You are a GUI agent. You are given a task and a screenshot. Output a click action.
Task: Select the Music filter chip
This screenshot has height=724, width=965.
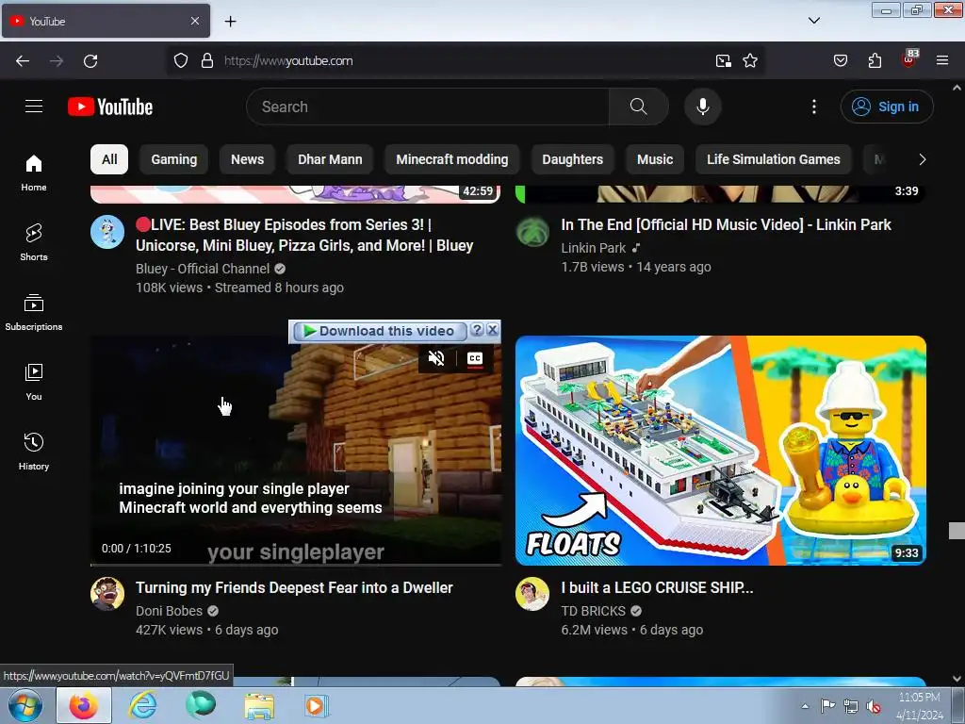coord(655,159)
